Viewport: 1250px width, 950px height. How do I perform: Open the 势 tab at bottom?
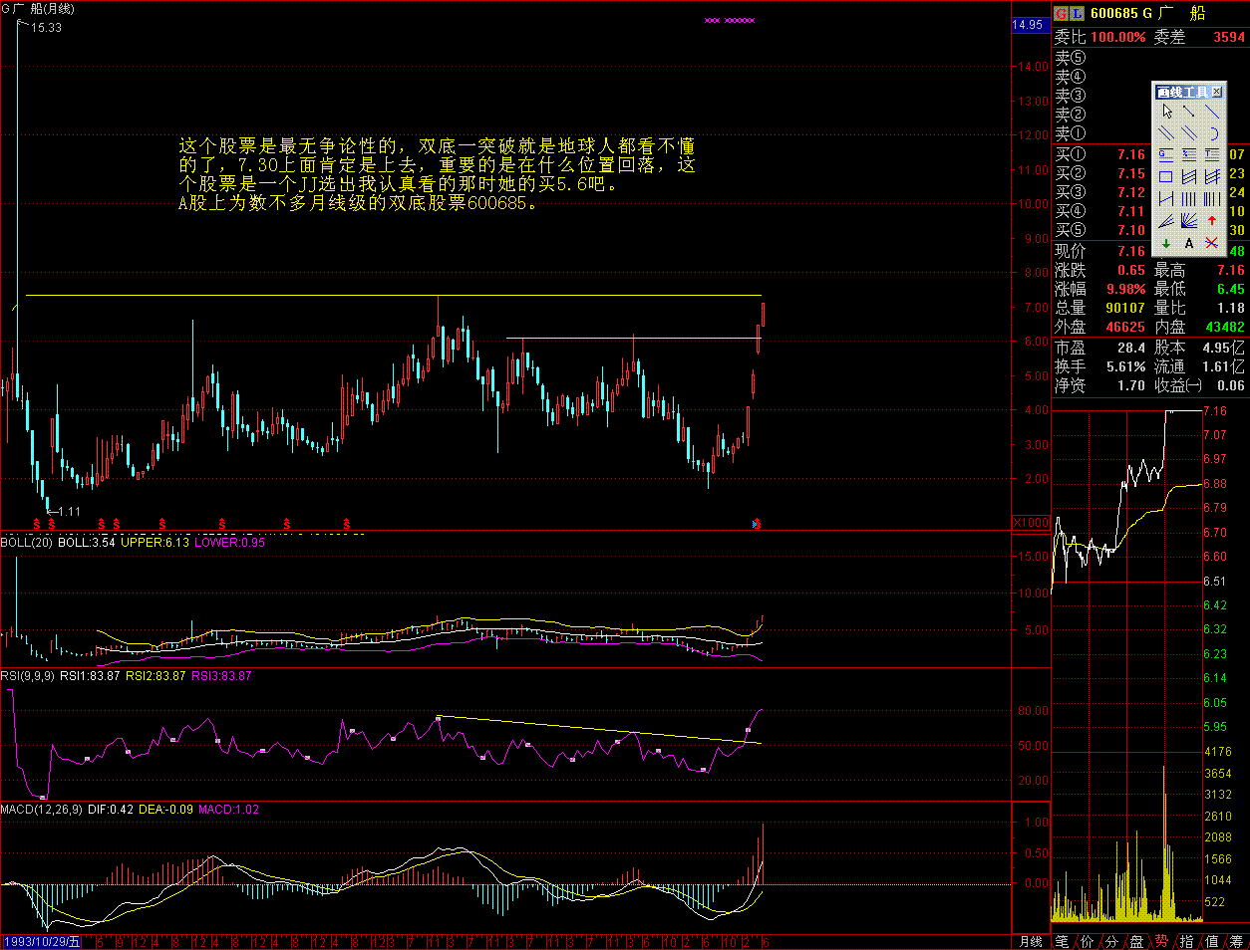point(1162,941)
